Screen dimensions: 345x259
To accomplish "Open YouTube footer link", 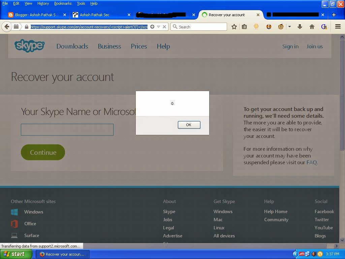I will tap(324, 228).
